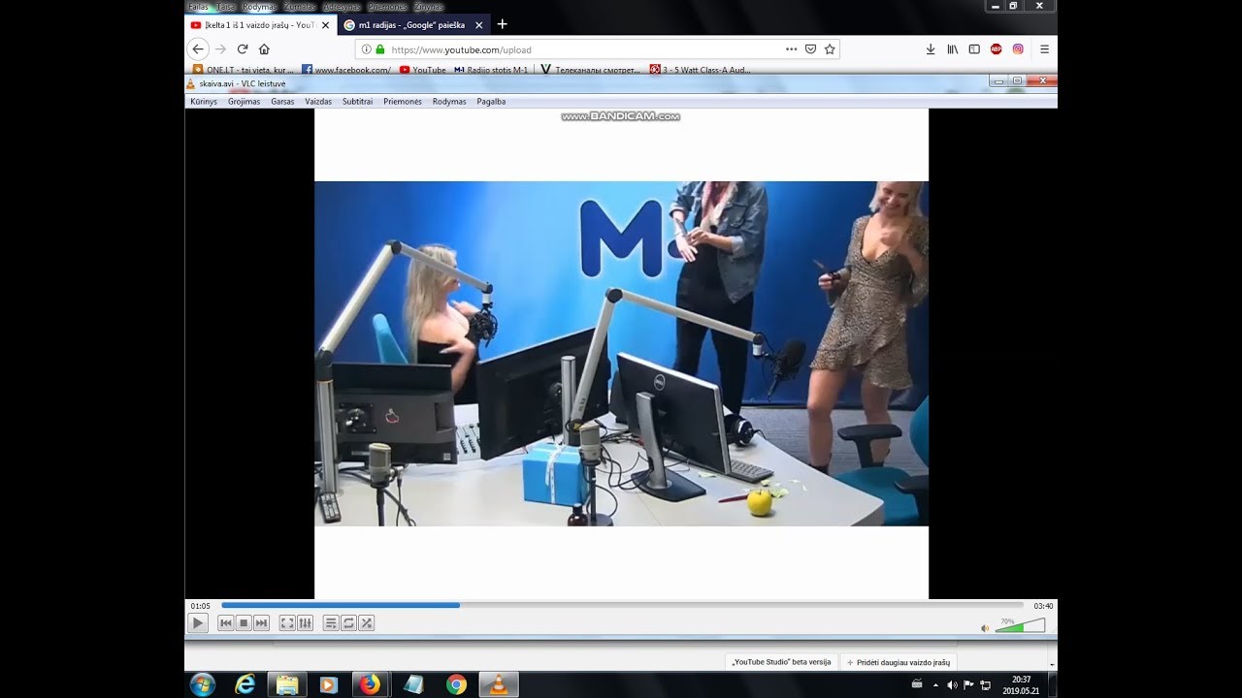
Task: Open ONE.LT bookmark
Action: tap(243, 70)
